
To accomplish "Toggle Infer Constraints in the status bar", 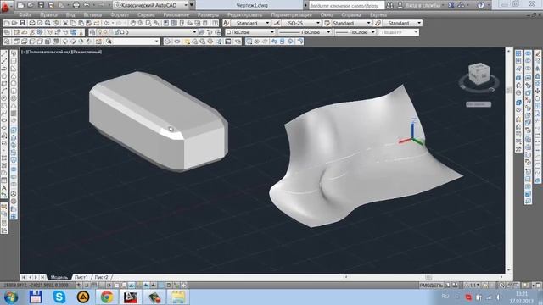I will (x=79, y=286).
